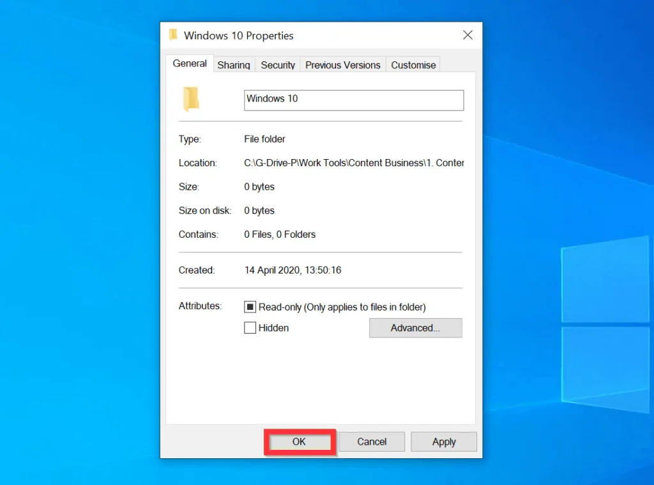Click the large folder icon beside name field
654x485 pixels.
click(x=191, y=99)
